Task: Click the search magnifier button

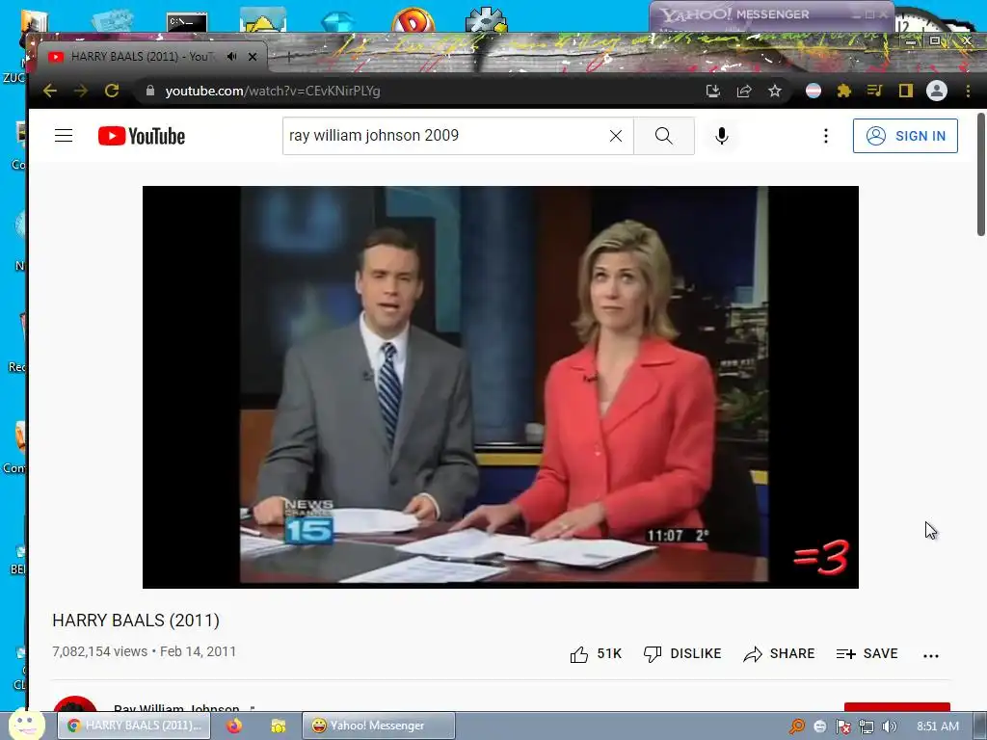Action: coord(663,135)
